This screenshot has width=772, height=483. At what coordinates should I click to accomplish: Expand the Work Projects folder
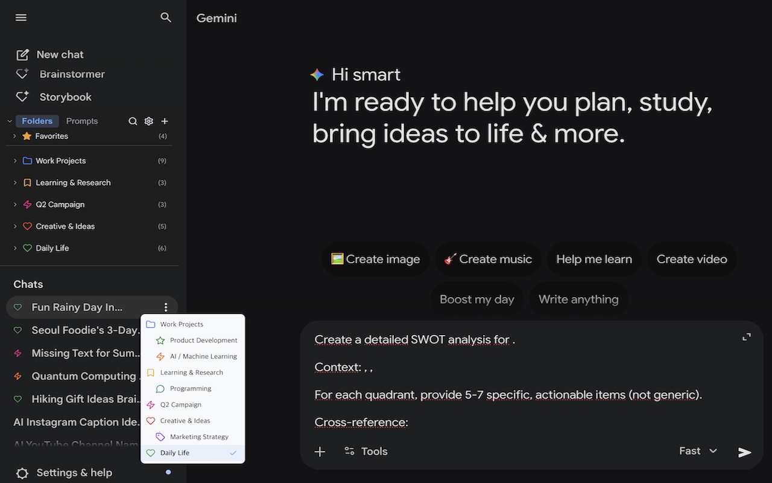(15, 161)
